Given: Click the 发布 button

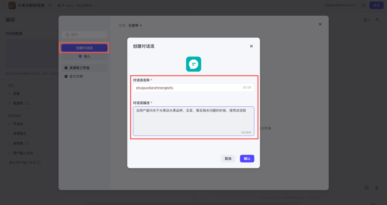Looking at the screenshot, I should pyautogui.click(x=376, y=5).
